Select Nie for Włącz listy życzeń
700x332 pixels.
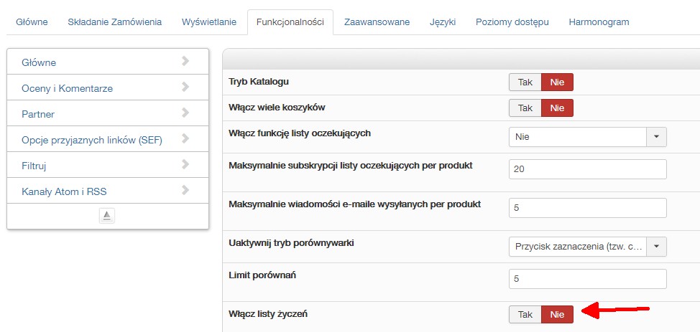click(x=557, y=314)
